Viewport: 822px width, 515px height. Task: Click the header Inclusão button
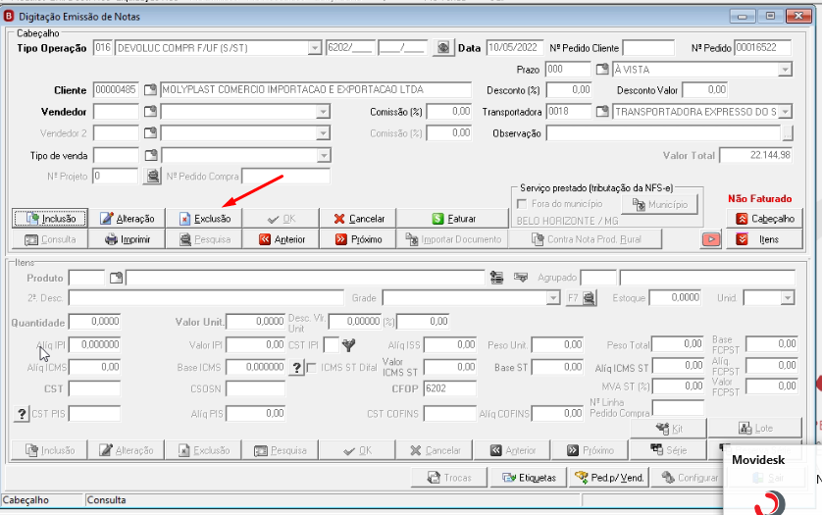(x=50, y=218)
